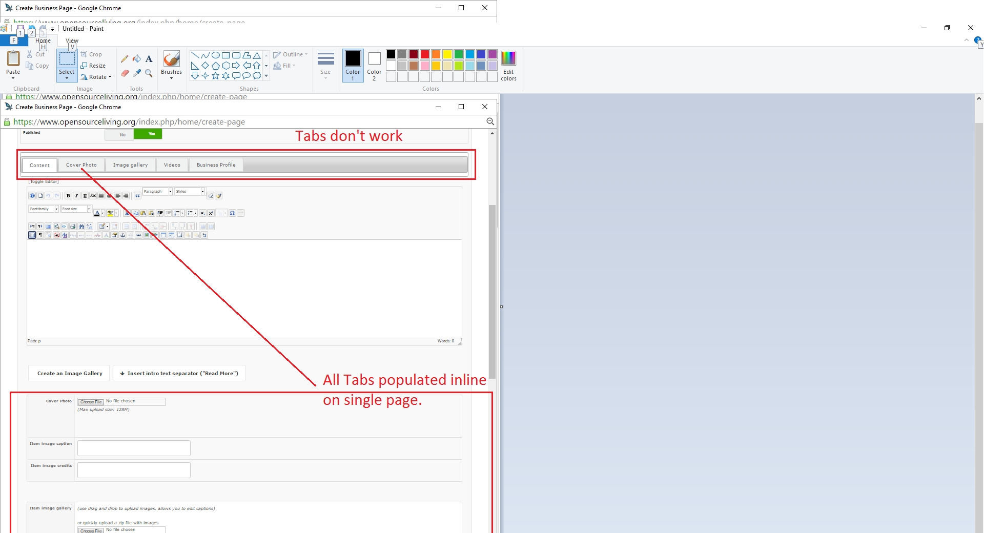Viewport: 984px width, 533px height.
Task: Select the Curve shape
Action: click(205, 55)
